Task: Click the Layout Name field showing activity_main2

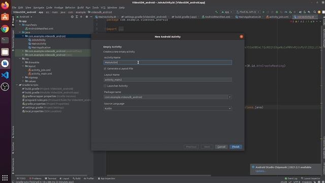Action: pyautogui.click(x=168, y=80)
